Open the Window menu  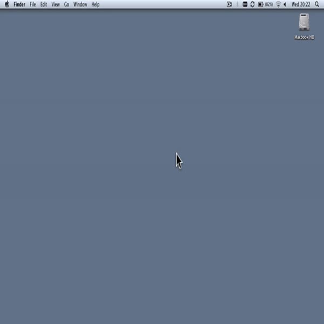80,4
